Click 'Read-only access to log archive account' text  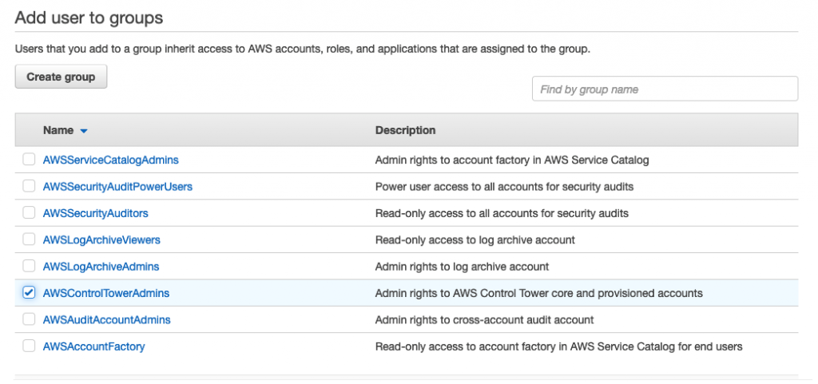[475, 240]
